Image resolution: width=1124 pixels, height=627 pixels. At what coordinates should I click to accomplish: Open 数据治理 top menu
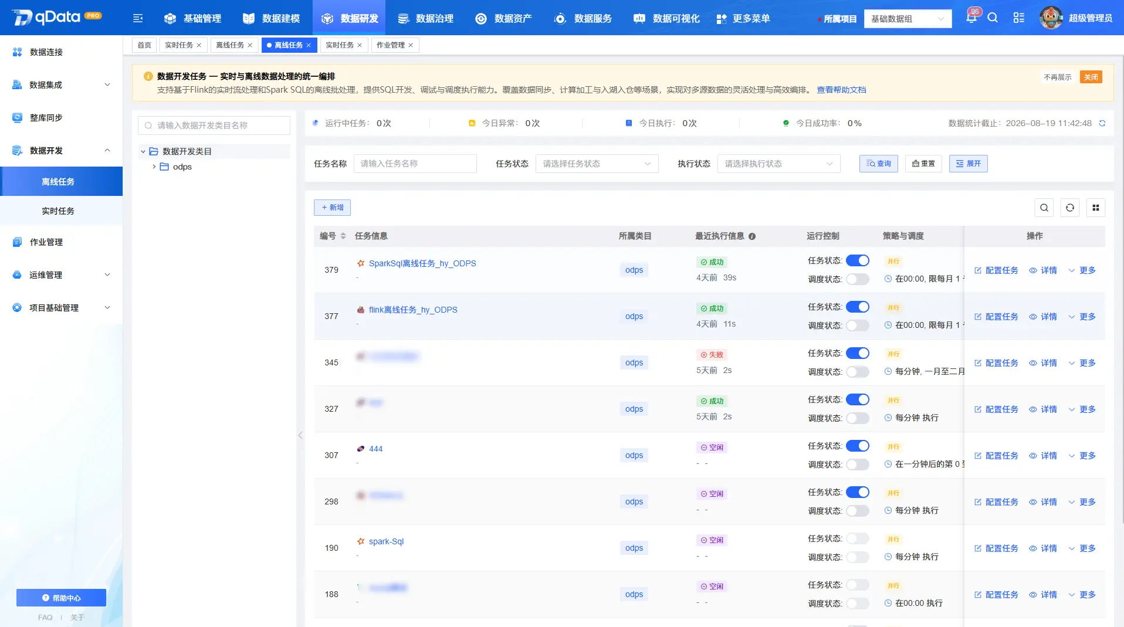[425, 18]
